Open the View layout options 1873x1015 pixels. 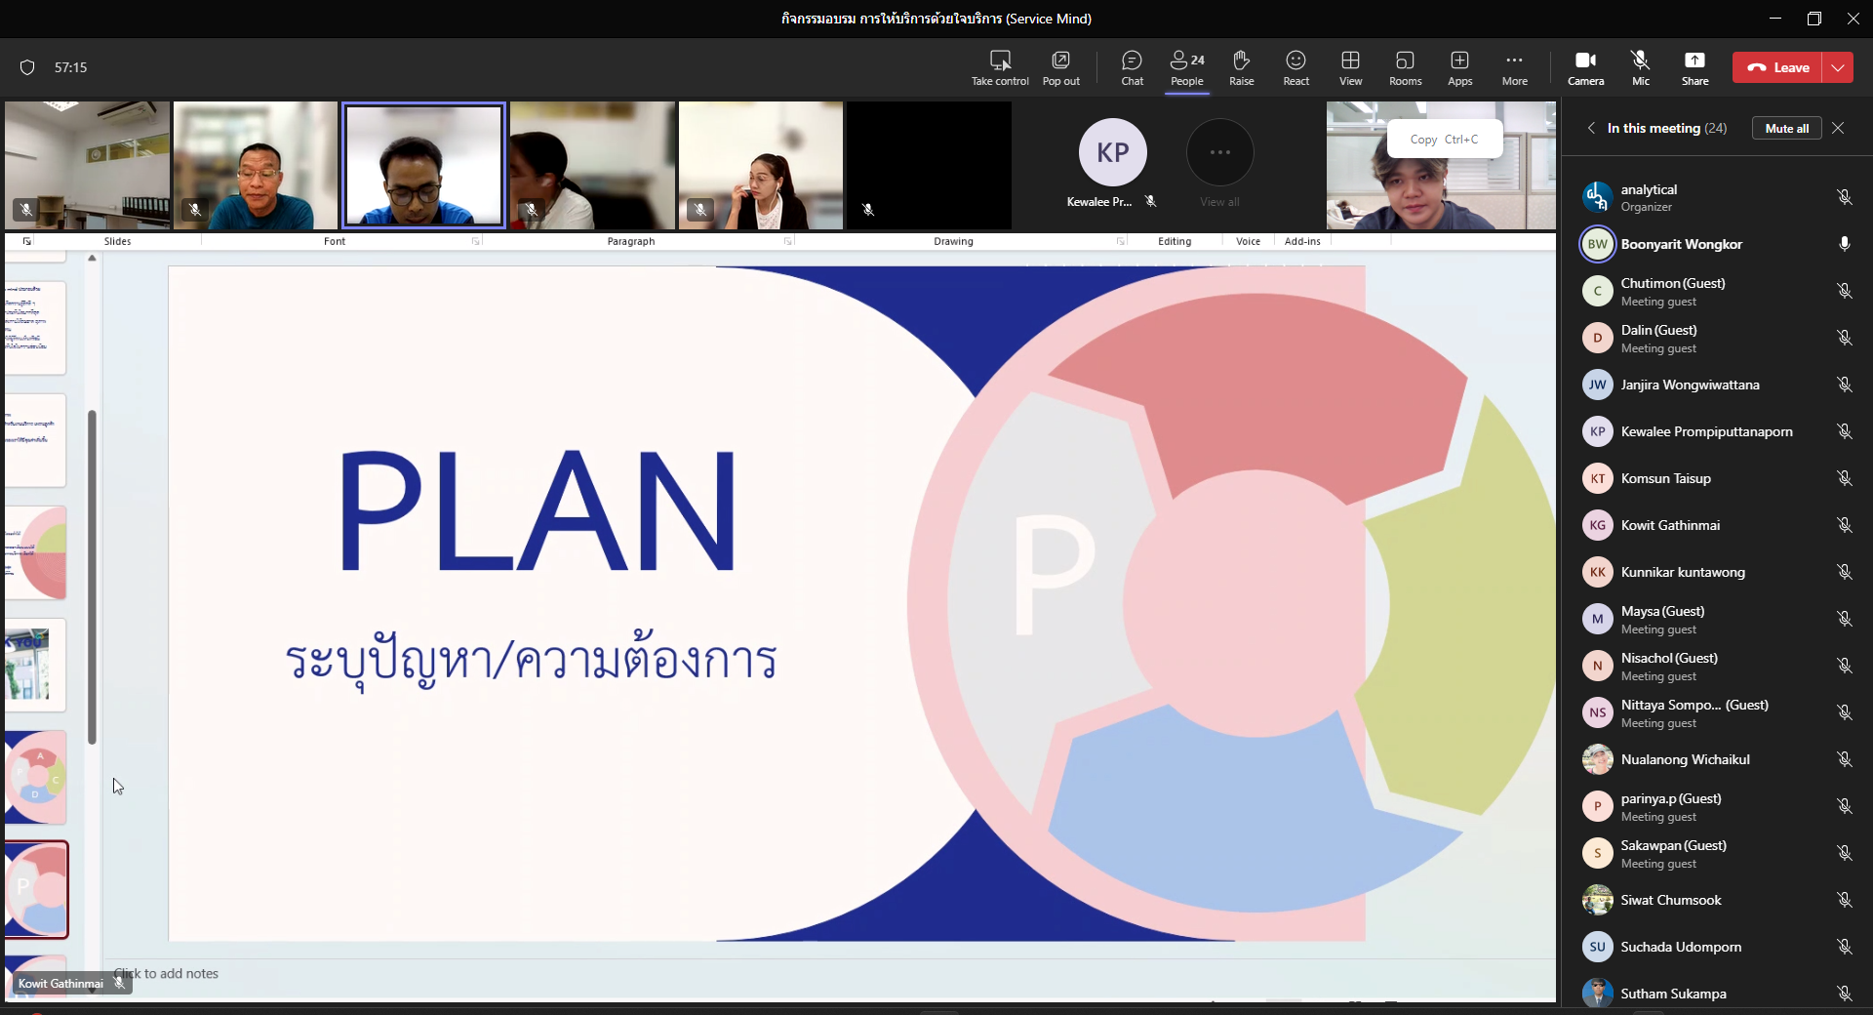tap(1350, 67)
